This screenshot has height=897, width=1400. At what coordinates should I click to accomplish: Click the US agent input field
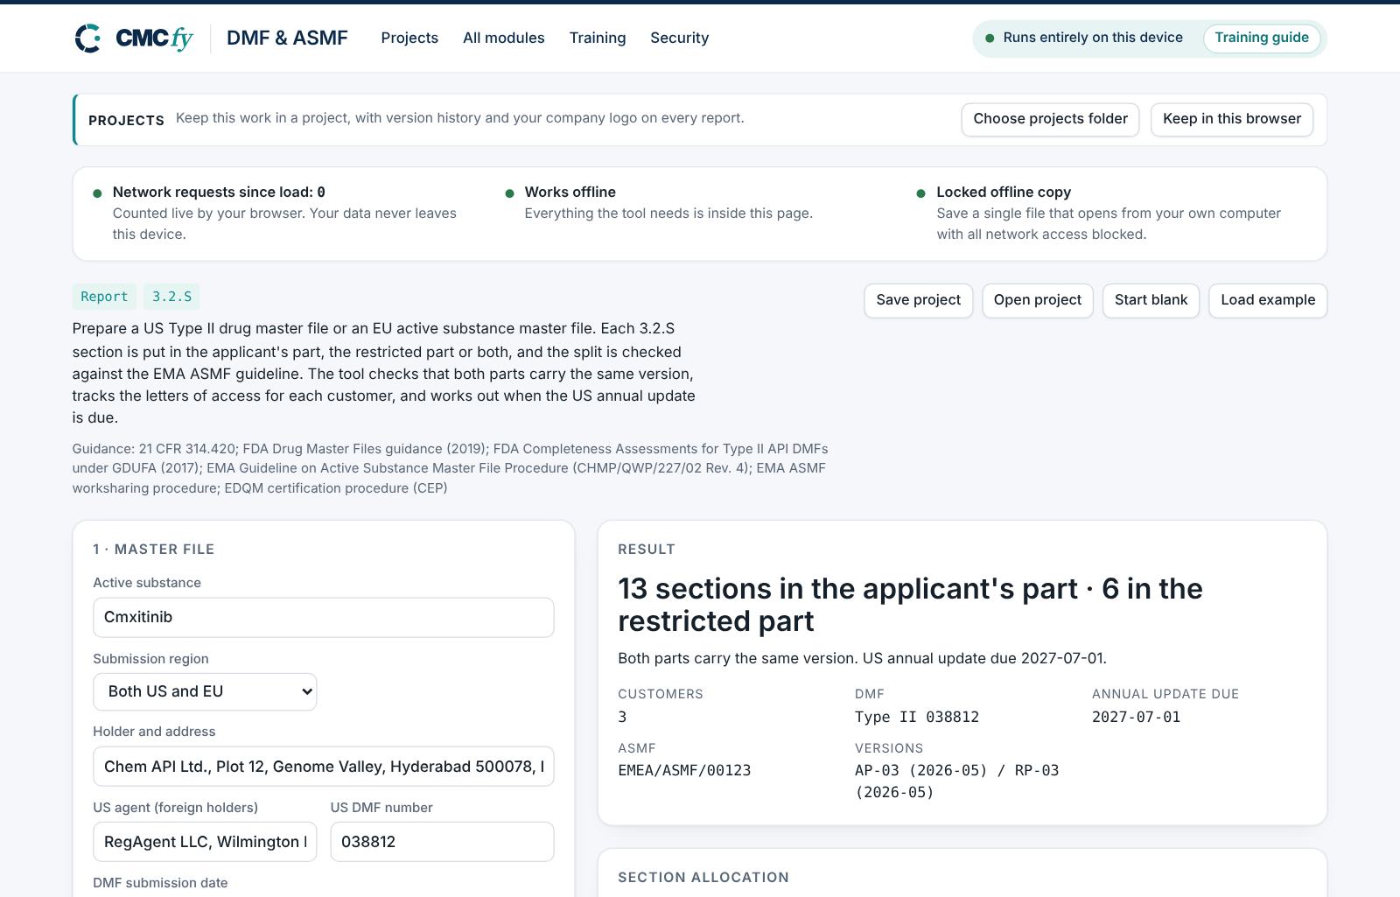(205, 842)
